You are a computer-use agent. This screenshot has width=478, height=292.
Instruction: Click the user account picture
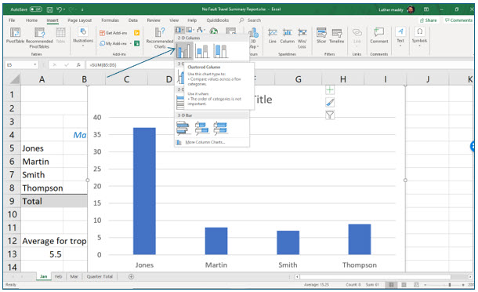[411, 9]
